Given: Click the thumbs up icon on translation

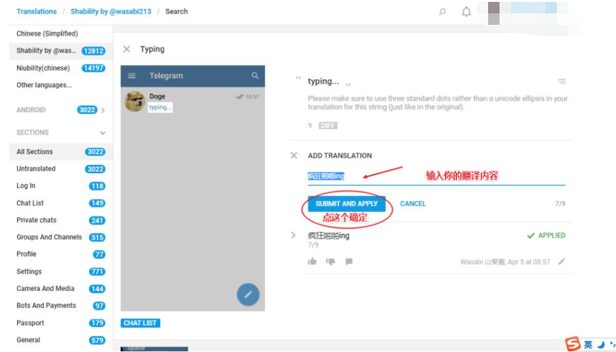Looking at the screenshot, I should (x=312, y=261).
